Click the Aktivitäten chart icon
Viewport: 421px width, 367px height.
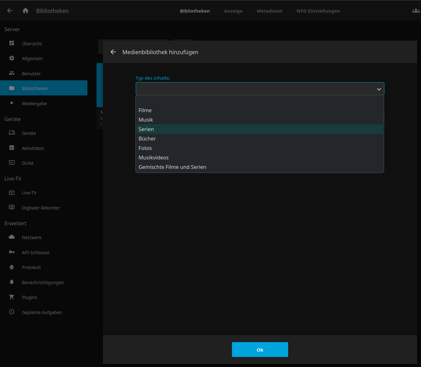pos(12,148)
